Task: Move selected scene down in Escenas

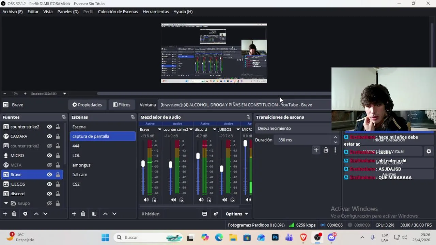Action: coord(114,214)
